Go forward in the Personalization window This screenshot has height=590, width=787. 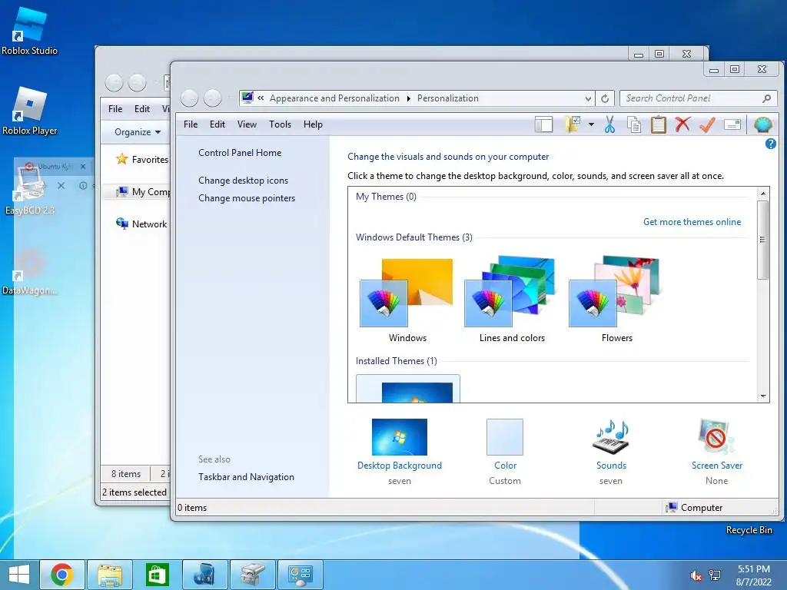tap(212, 98)
